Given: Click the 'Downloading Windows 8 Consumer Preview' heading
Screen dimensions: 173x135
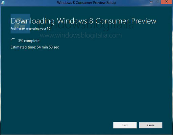Looking at the screenshot, I should tap(83, 21).
